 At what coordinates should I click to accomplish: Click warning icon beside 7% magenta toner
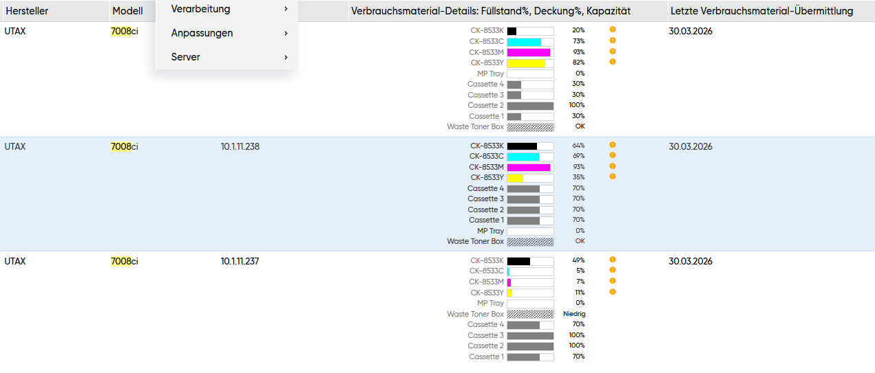pos(612,281)
